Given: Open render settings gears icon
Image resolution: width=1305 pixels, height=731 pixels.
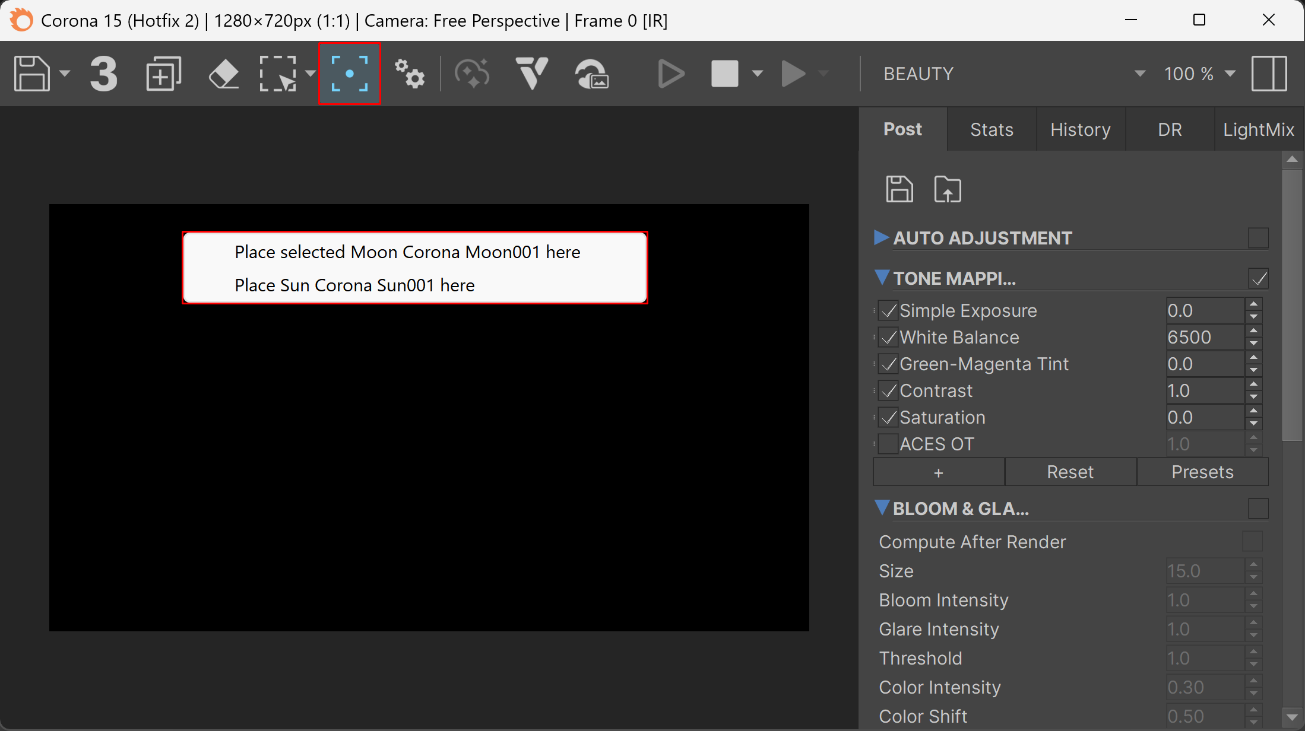Looking at the screenshot, I should [x=410, y=74].
